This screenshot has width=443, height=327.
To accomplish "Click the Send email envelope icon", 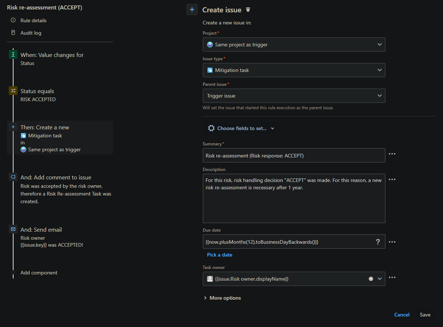I will [x=13, y=229].
